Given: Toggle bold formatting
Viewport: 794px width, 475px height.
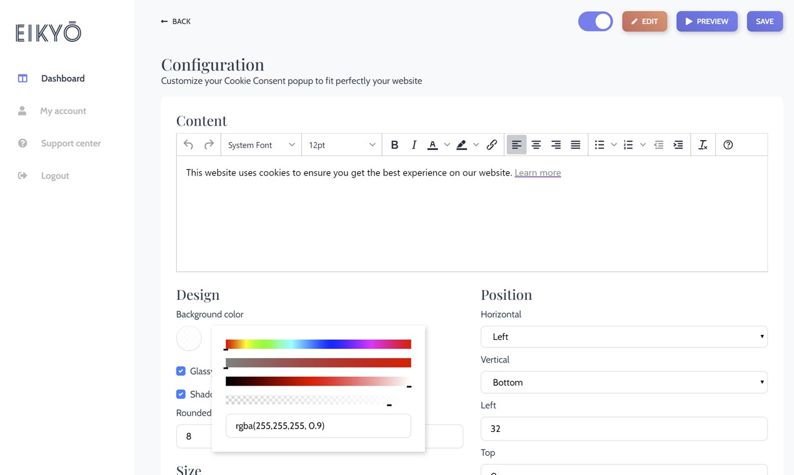Looking at the screenshot, I should 394,145.
